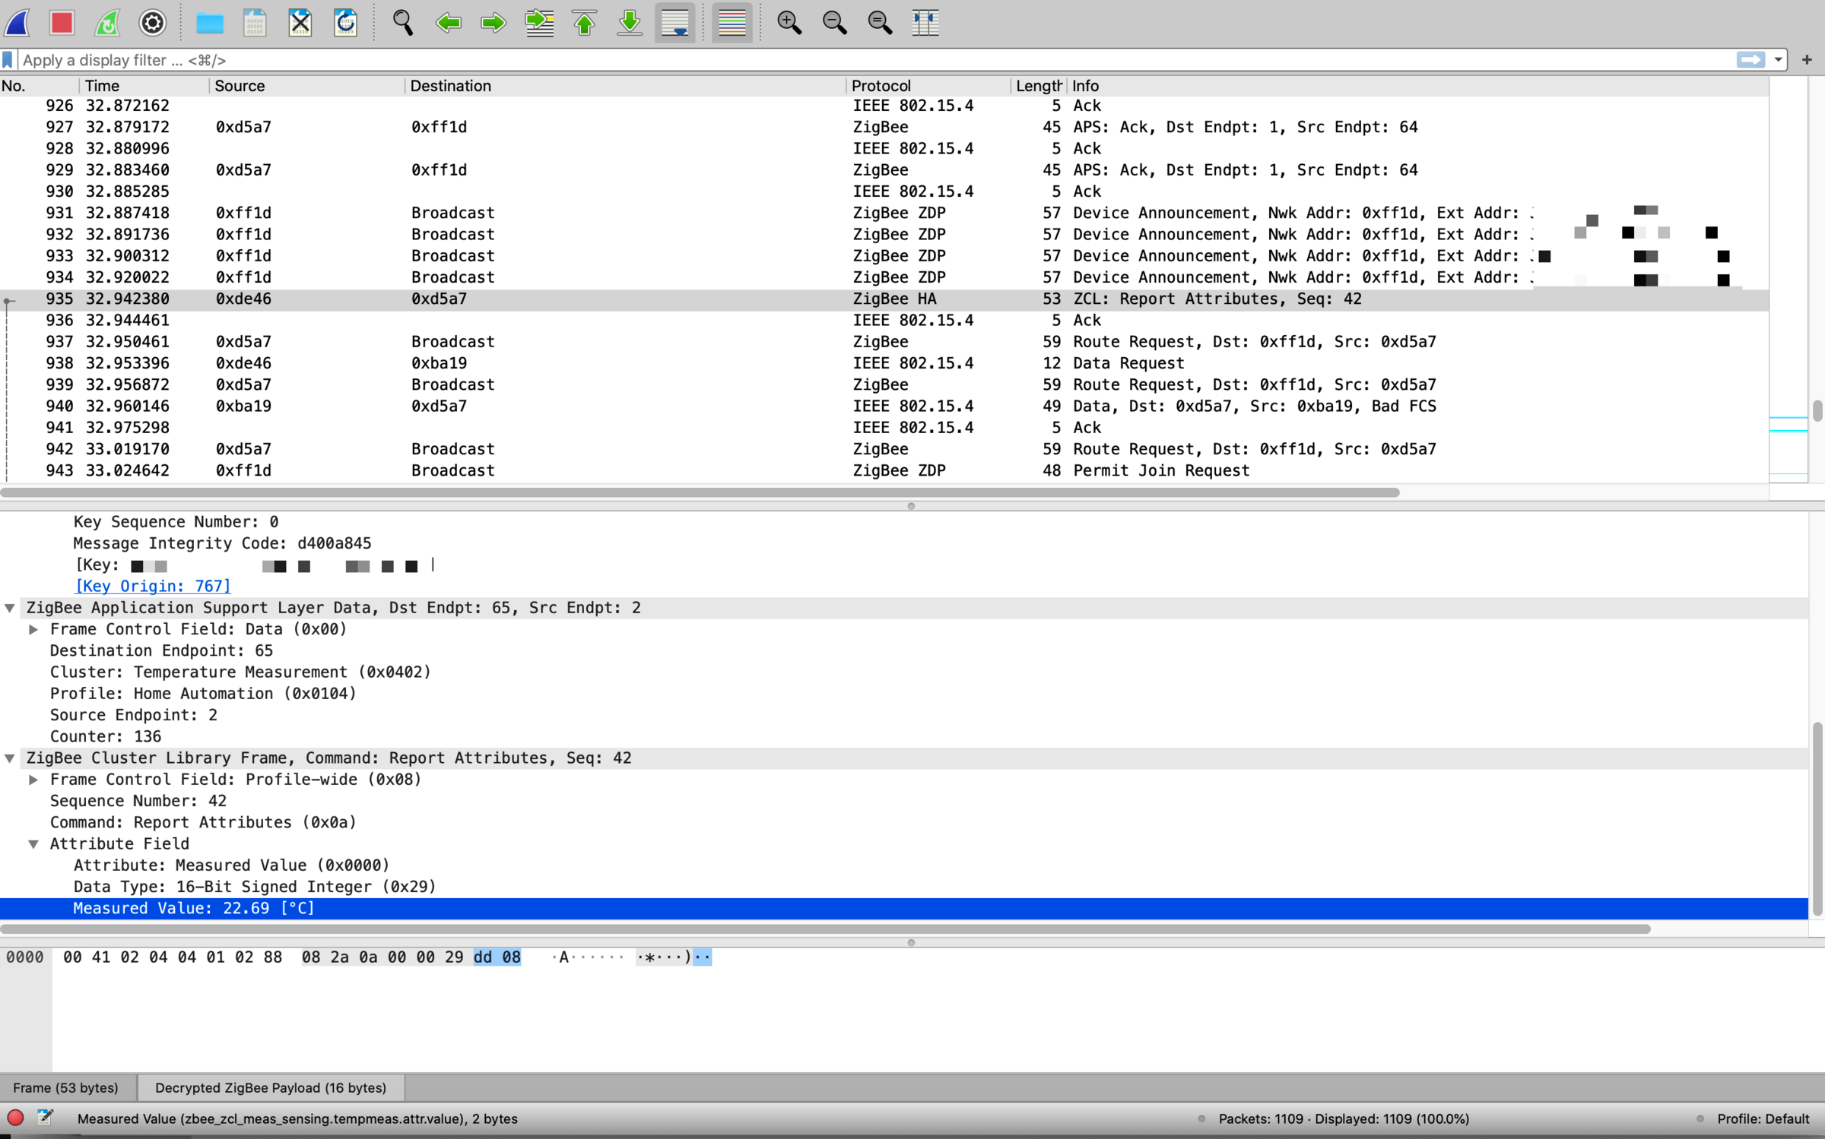Select Command: Report Attributes (0x0a) line

203,822
